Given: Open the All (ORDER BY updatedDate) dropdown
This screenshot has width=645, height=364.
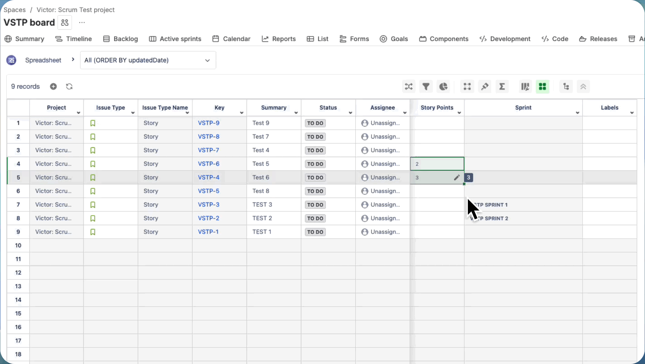Looking at the screenshot, I should 147,60.
